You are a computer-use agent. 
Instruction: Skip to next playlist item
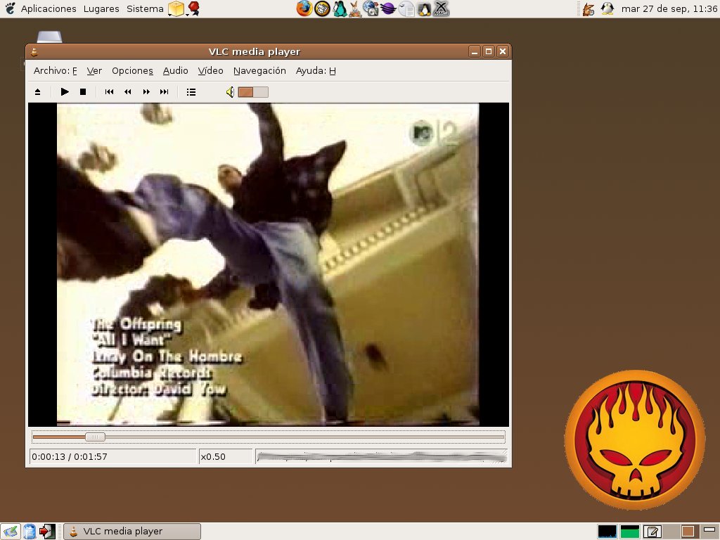click(x=164, y=92)
